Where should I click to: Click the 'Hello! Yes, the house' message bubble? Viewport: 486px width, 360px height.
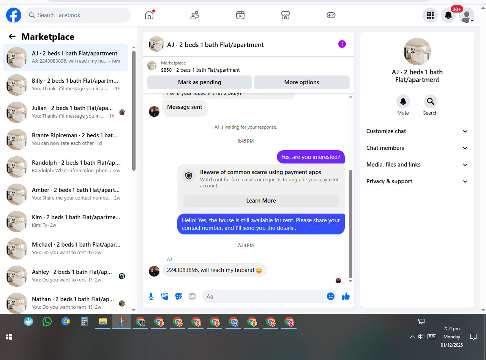261,224
